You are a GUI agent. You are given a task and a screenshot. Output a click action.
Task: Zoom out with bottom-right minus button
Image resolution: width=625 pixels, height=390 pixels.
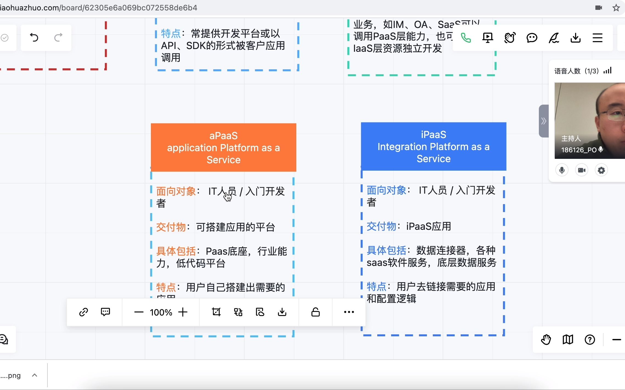point(616,340)
